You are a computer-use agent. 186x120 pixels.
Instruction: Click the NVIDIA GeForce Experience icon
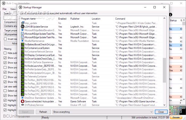tap(23, 62)
